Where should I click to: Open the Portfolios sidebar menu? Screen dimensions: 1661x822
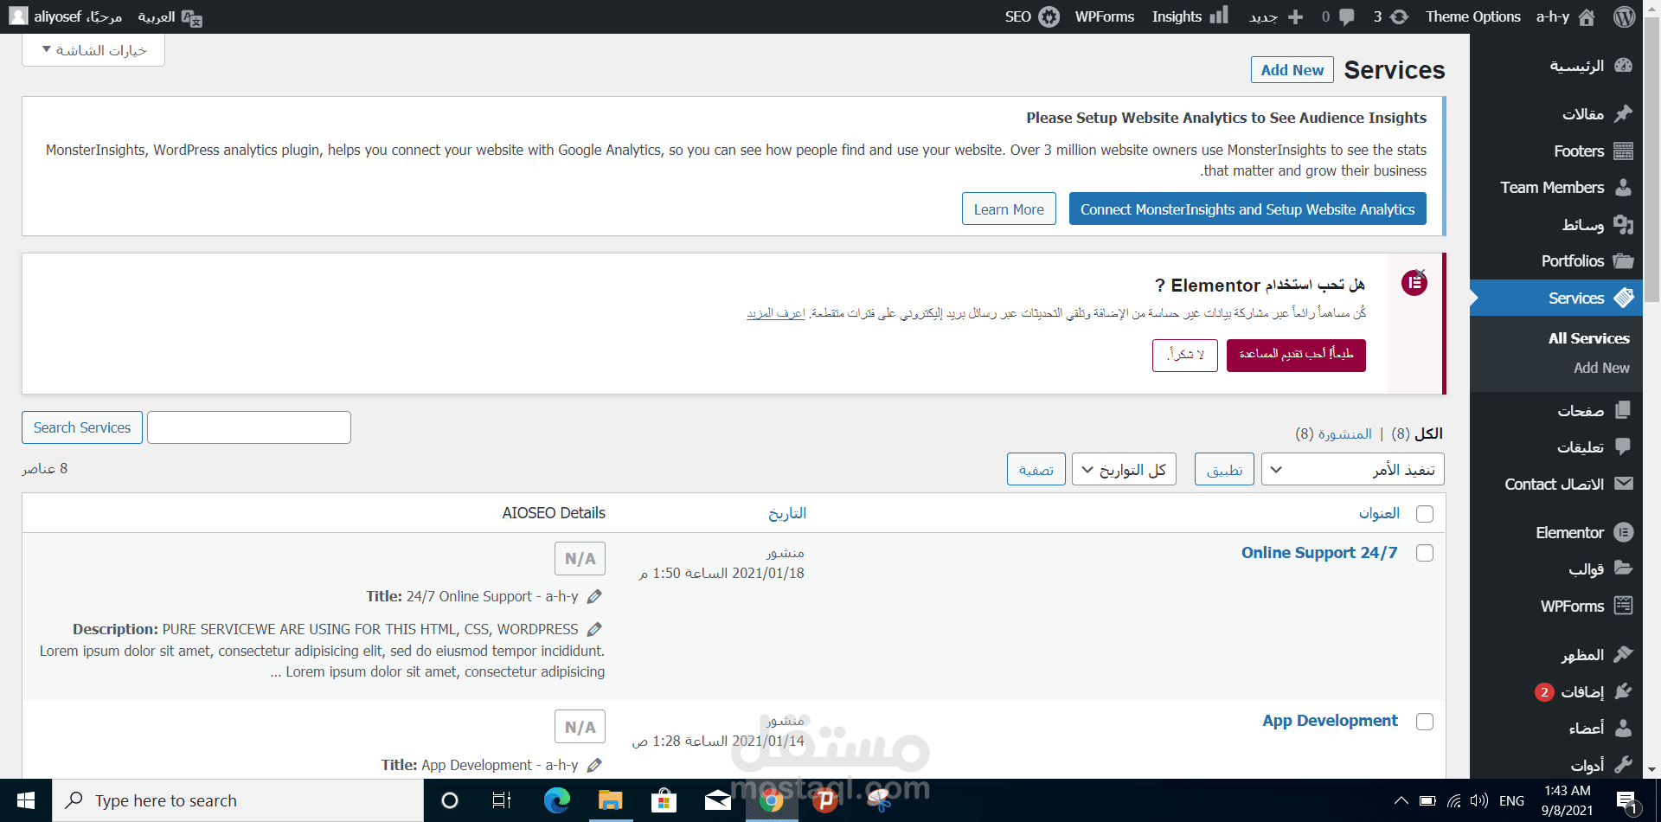(1556, 260)
